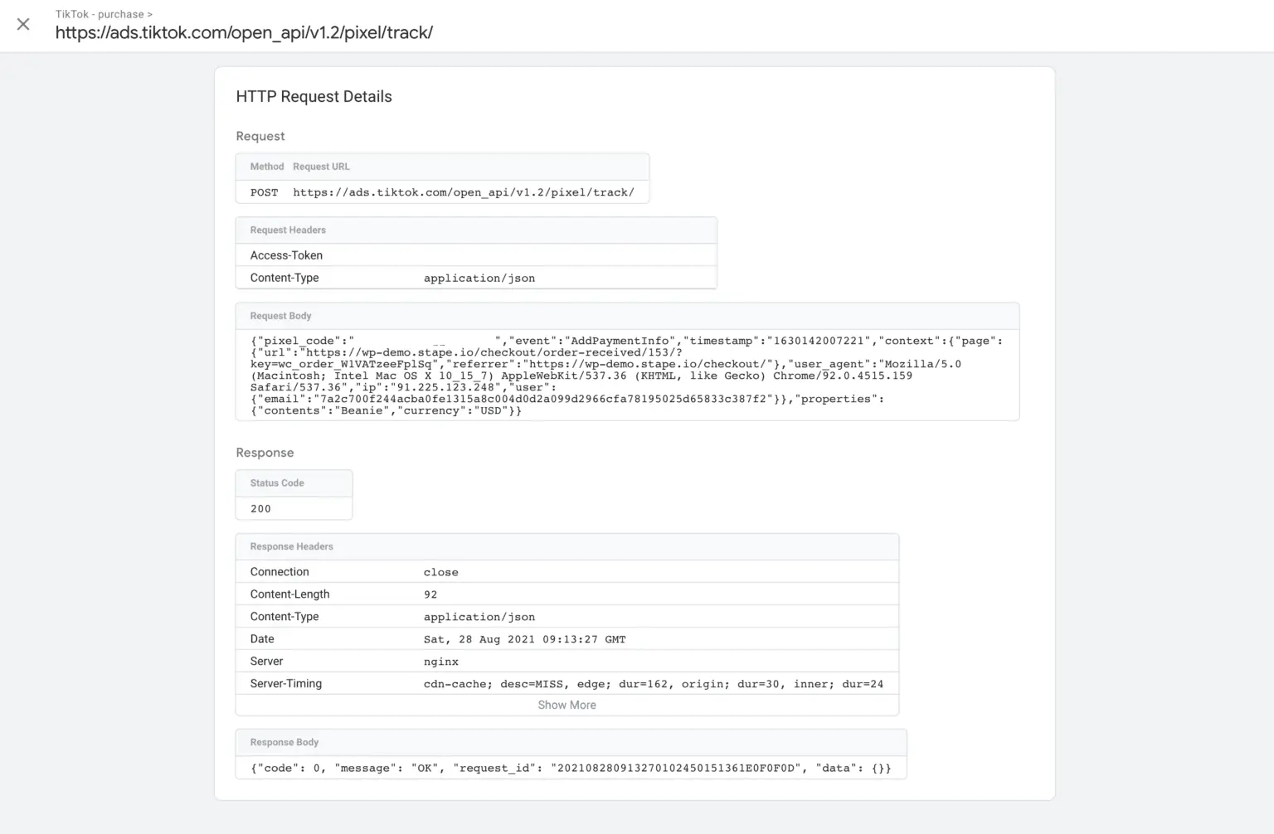Click the Request Body section label
This screenshot has width=1274, height=834.
point(280,316)
